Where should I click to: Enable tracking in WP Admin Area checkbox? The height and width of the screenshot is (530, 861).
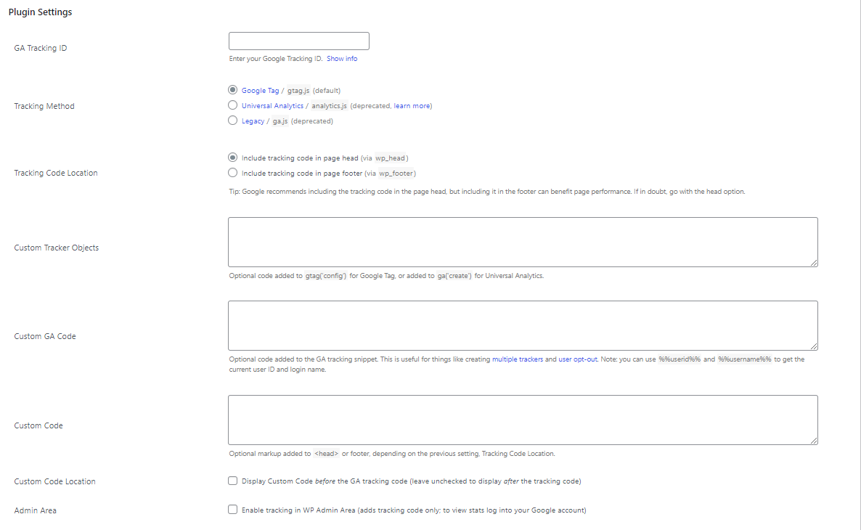[233, 510]
